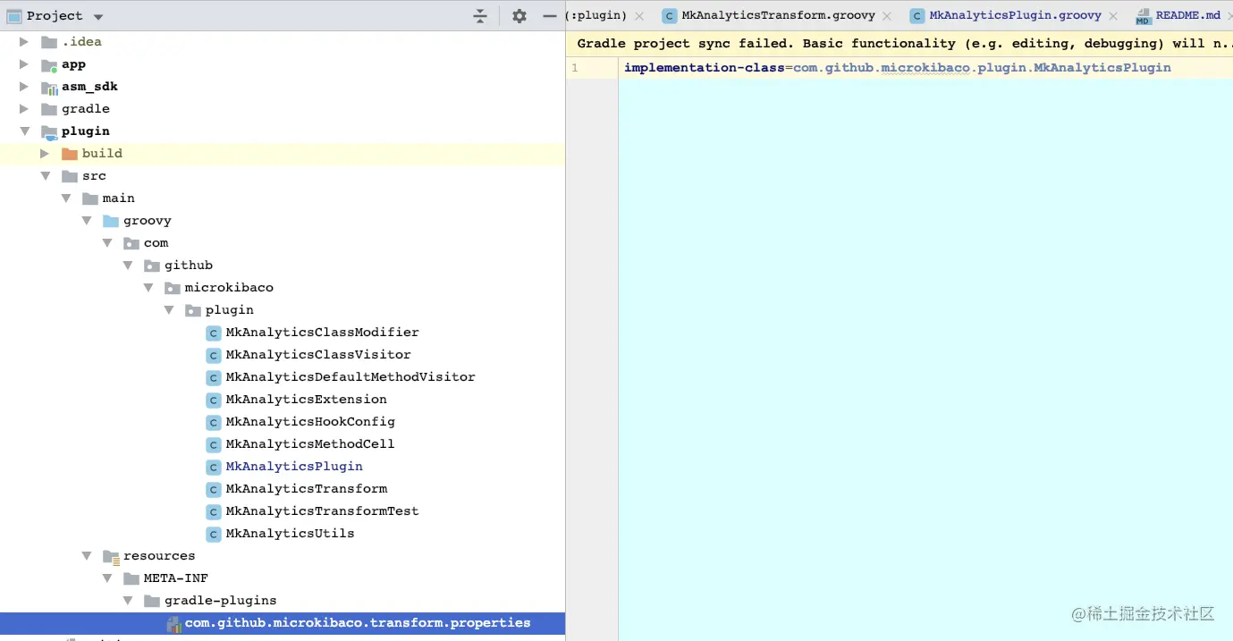Expand the gradle folder arrow

pyautogui.click(x=24, y=109)
